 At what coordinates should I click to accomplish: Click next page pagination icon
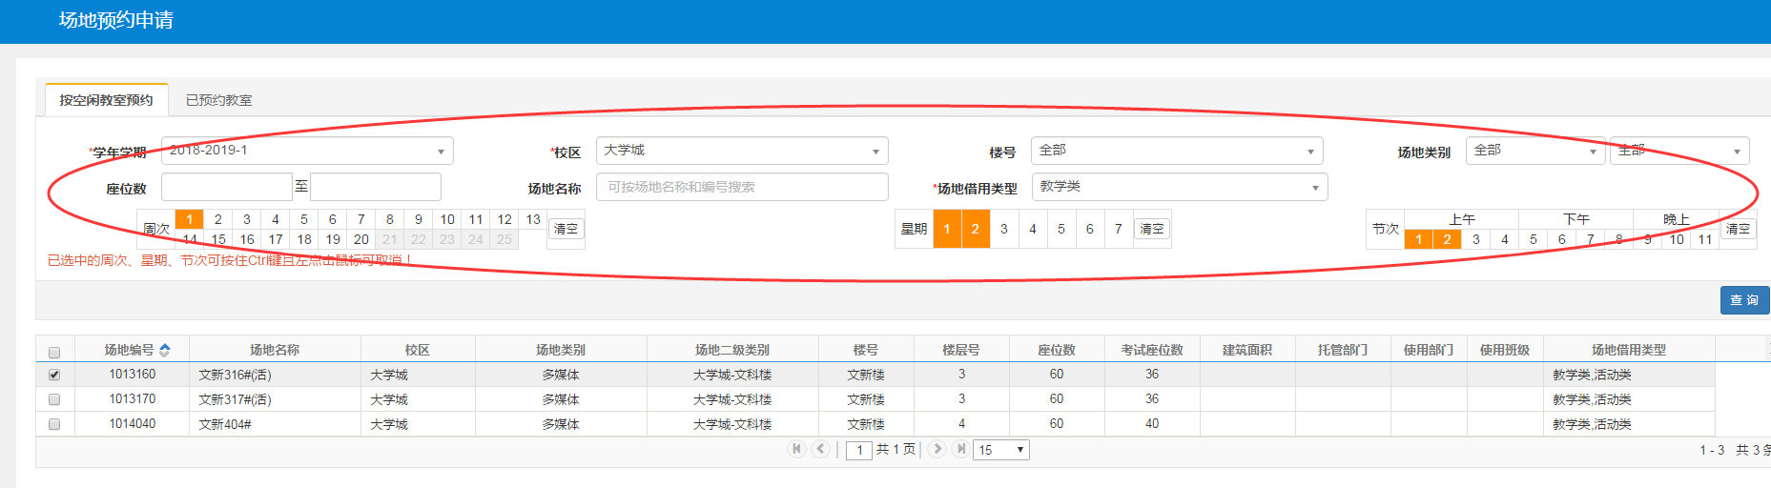(x=937, y=449)
